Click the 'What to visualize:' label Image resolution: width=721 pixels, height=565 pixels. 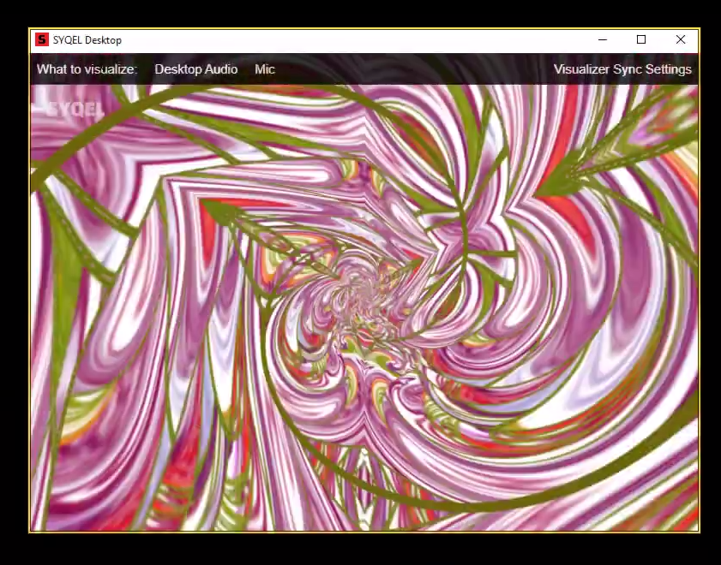coord(87,69)
